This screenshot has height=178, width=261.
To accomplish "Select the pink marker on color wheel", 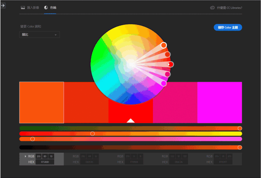I will pos(168,74).
